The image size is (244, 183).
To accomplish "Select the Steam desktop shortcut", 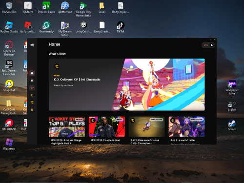I will pyautogui.click(x=232, y=125).
